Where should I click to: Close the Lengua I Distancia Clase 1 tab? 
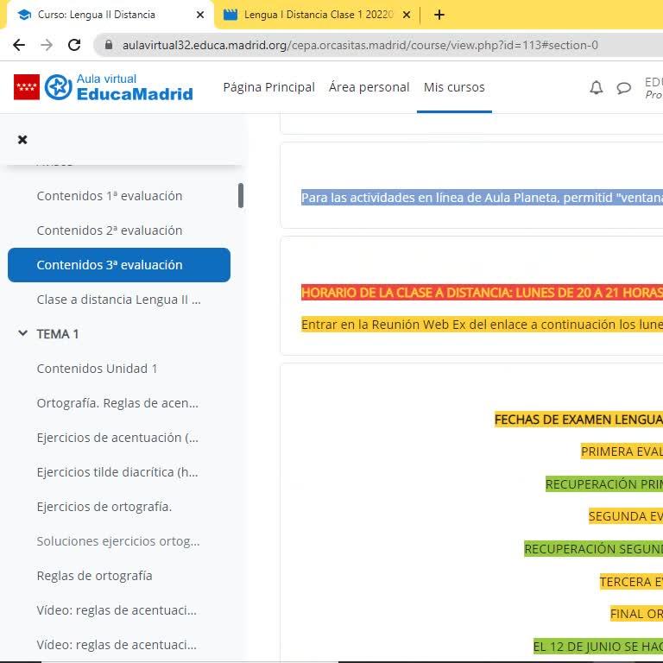[x=407, y=15]
